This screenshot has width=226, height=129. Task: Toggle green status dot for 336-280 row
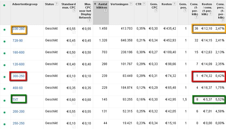tap(5, 30)
